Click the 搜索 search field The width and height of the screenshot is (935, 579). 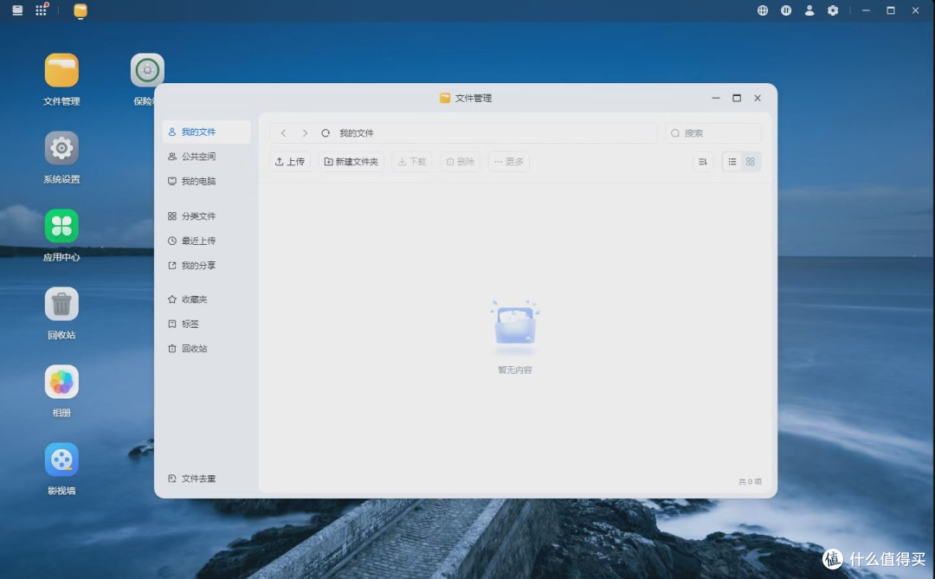[x=713, y=133]
